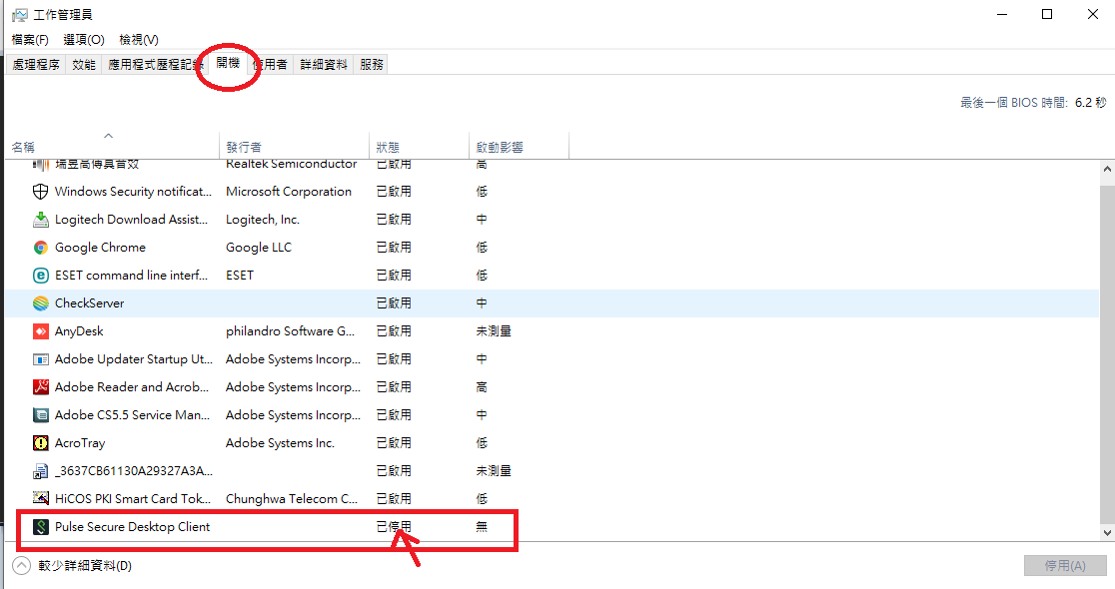Click the AcroTray icon
The width and height of the screenshot is (1115, 589).
tap(41, 443)
